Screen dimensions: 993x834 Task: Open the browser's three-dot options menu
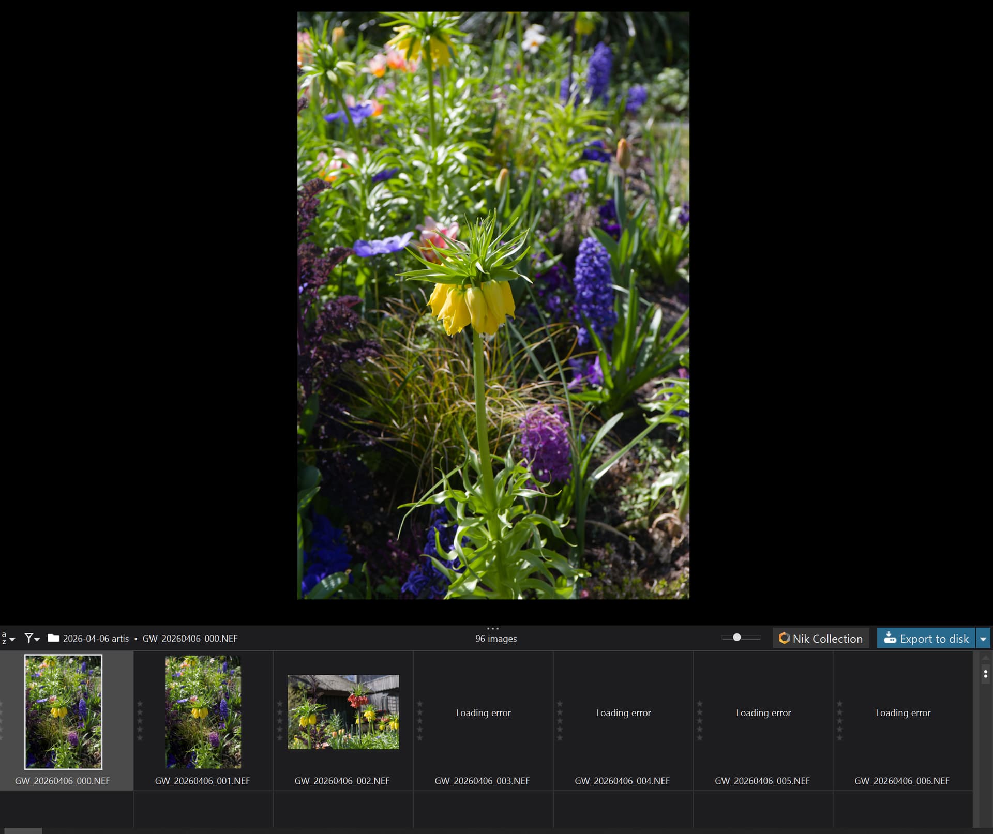(x=985, y=674)
